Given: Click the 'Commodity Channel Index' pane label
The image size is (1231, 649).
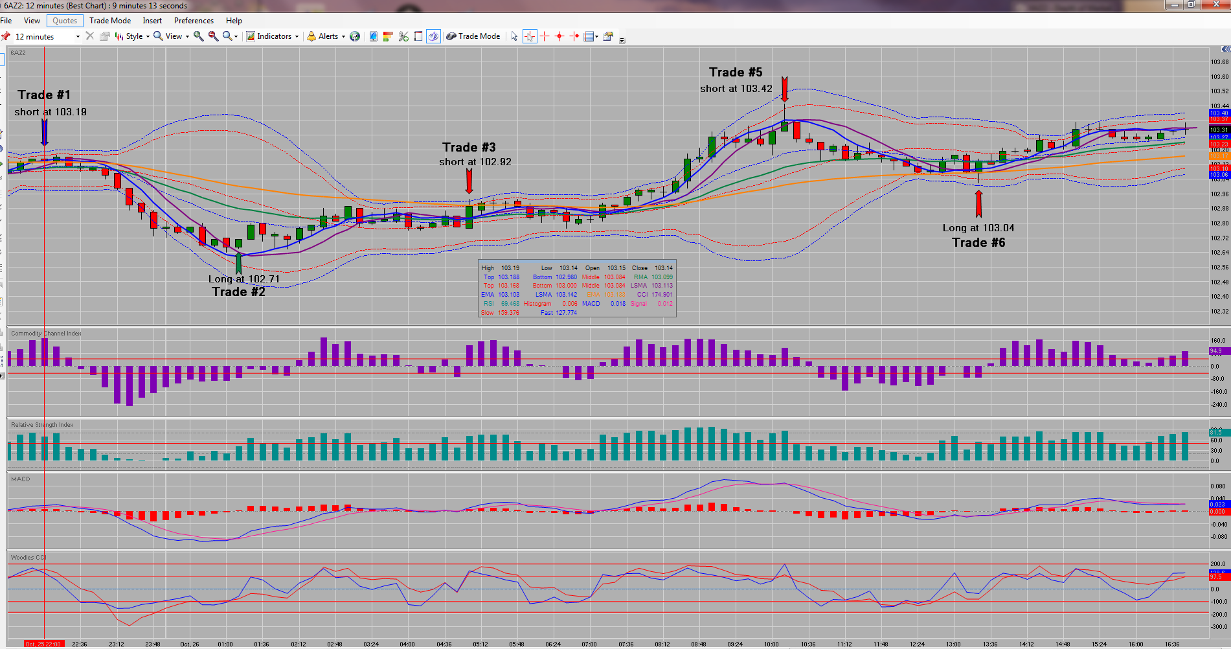Looking at the screenshot, I should [x=46, y=334].
